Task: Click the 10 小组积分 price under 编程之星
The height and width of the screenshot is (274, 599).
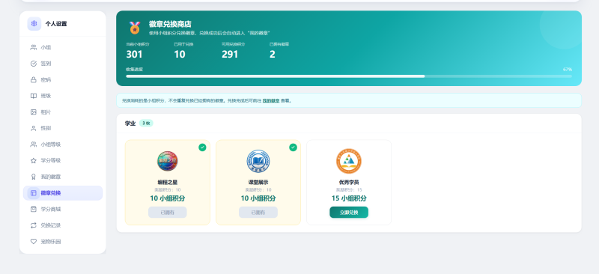Action: 167,198
